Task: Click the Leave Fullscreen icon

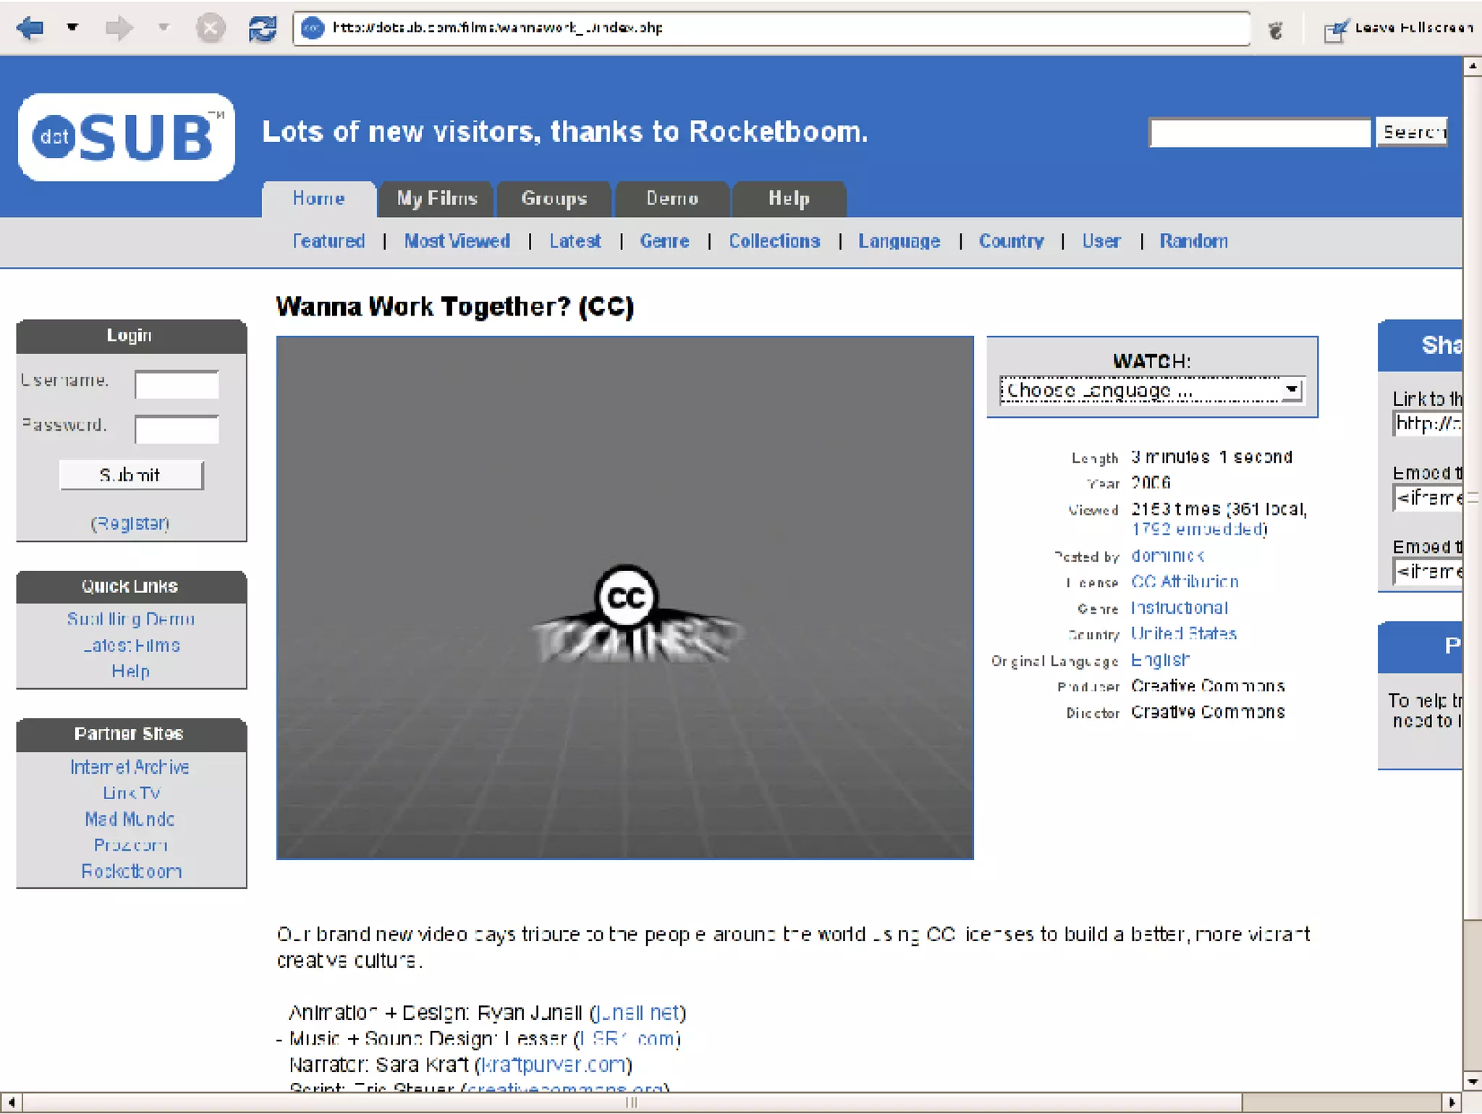Action: [x=1334, y=30]
